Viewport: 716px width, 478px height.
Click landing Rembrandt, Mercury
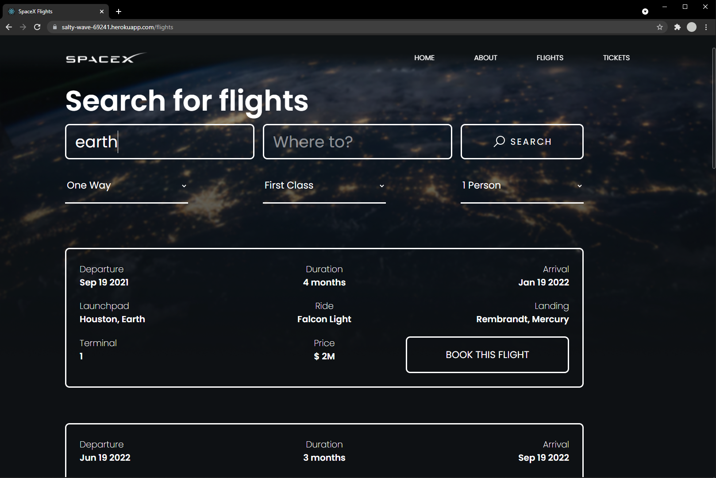[x=523, y=319]
